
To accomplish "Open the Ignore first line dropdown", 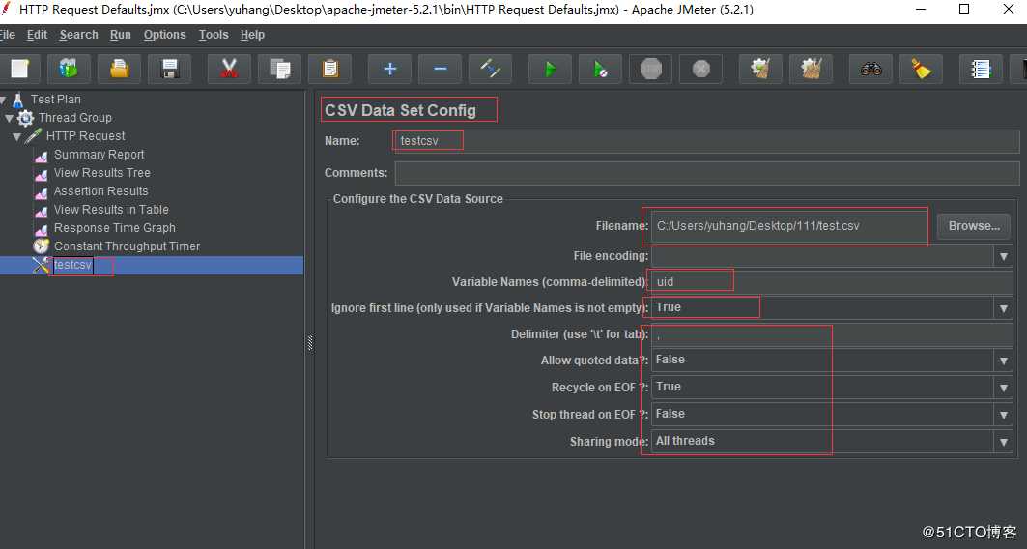I will click(1003, 308).
